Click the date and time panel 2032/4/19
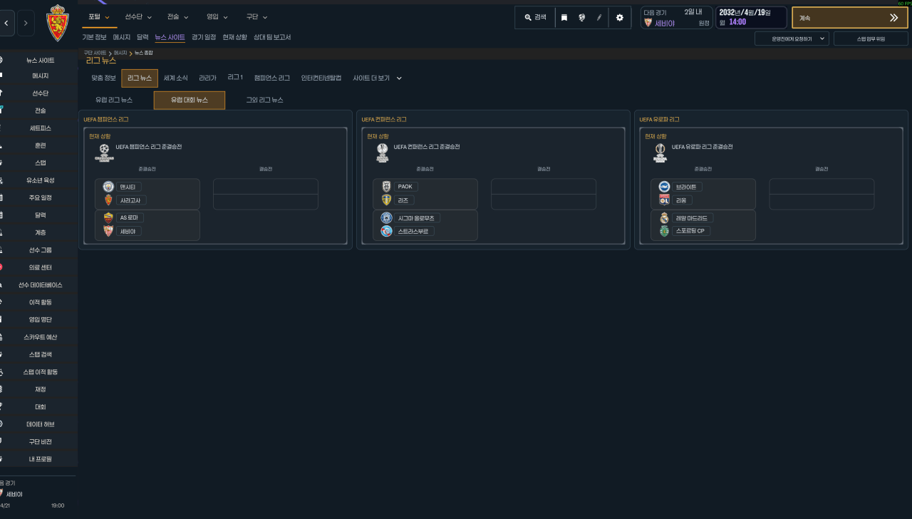 click(x=752, y=17)
